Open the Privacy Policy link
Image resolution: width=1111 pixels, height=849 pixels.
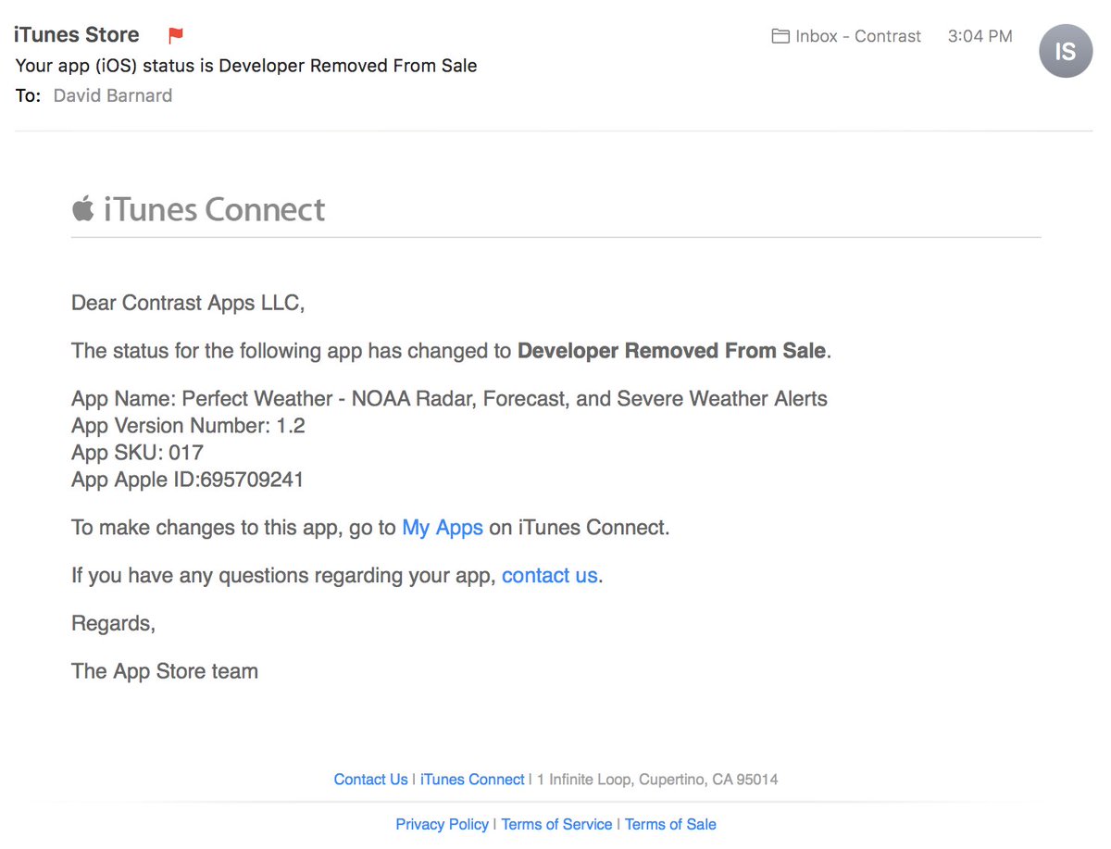click(443, 824)
